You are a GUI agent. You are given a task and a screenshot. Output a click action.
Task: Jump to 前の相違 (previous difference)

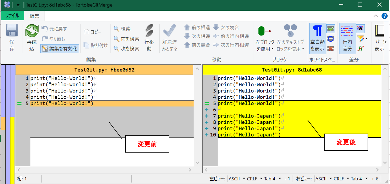pos(197,27)
